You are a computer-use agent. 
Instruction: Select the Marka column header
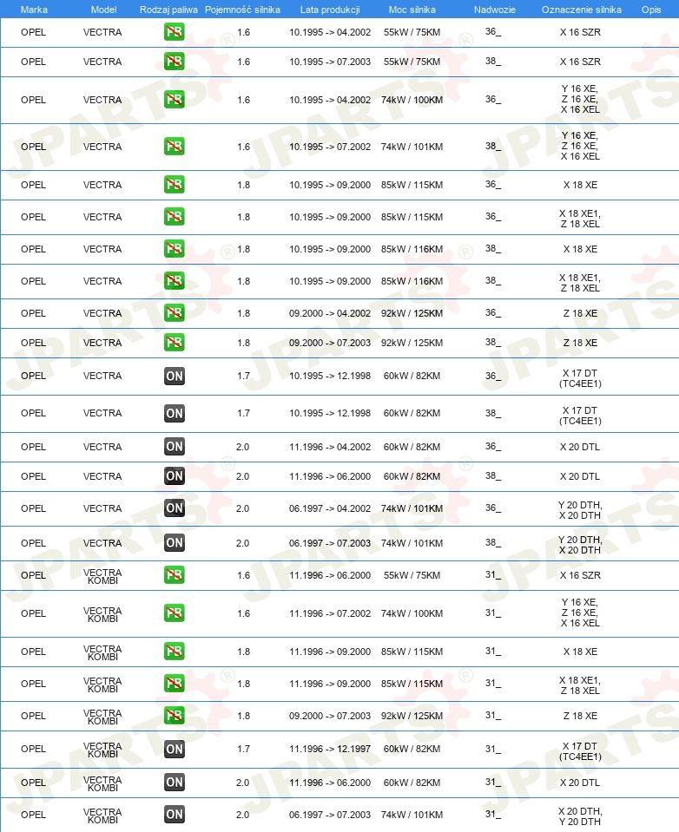[34, 10]
